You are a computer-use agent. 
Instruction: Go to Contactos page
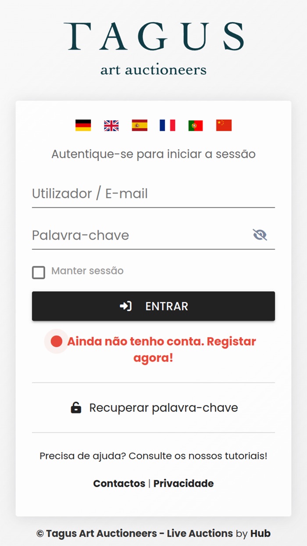click(119, 484)
